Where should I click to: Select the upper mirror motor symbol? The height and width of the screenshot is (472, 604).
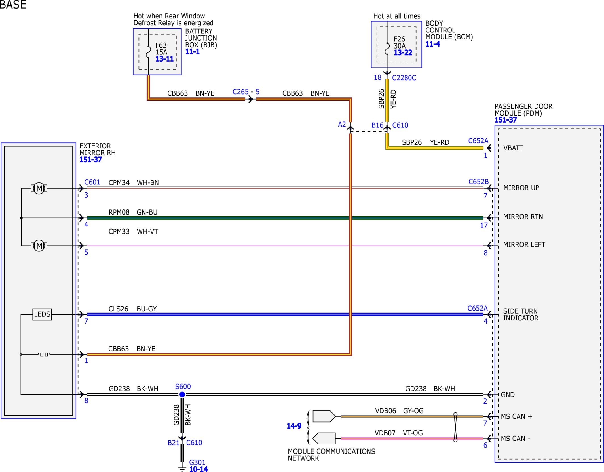[x=39, y=188]
